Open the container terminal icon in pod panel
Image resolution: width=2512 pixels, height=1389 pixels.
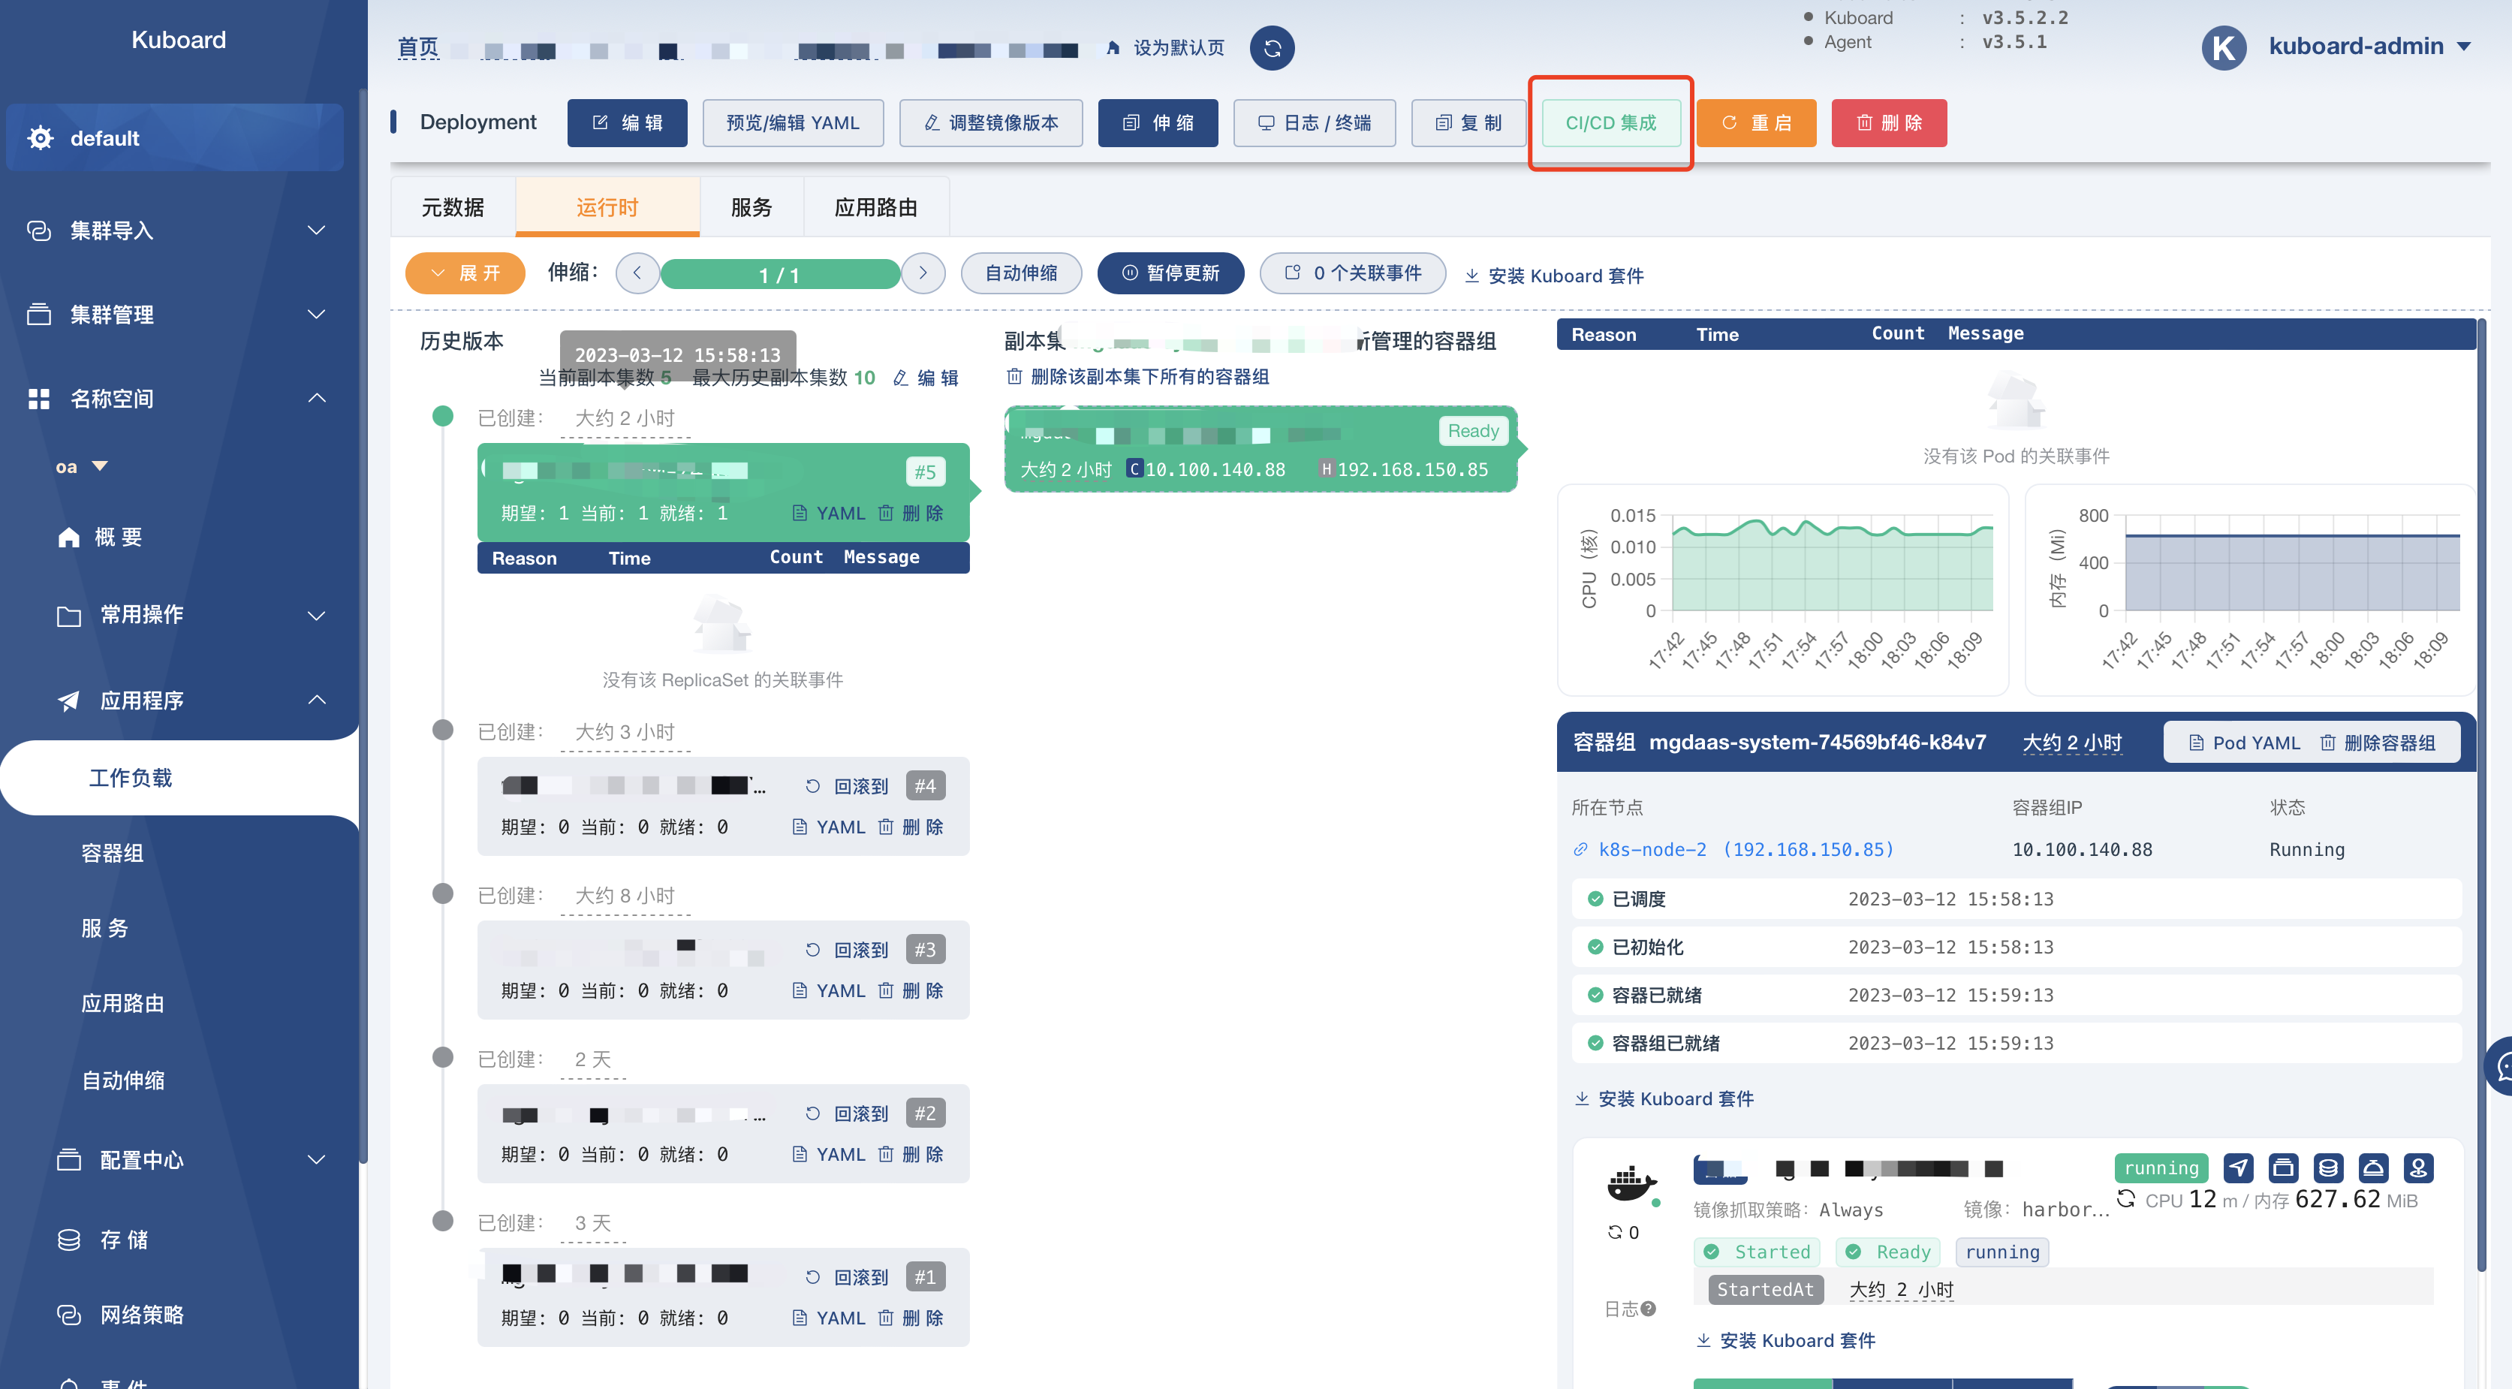click(2283, 1168)
